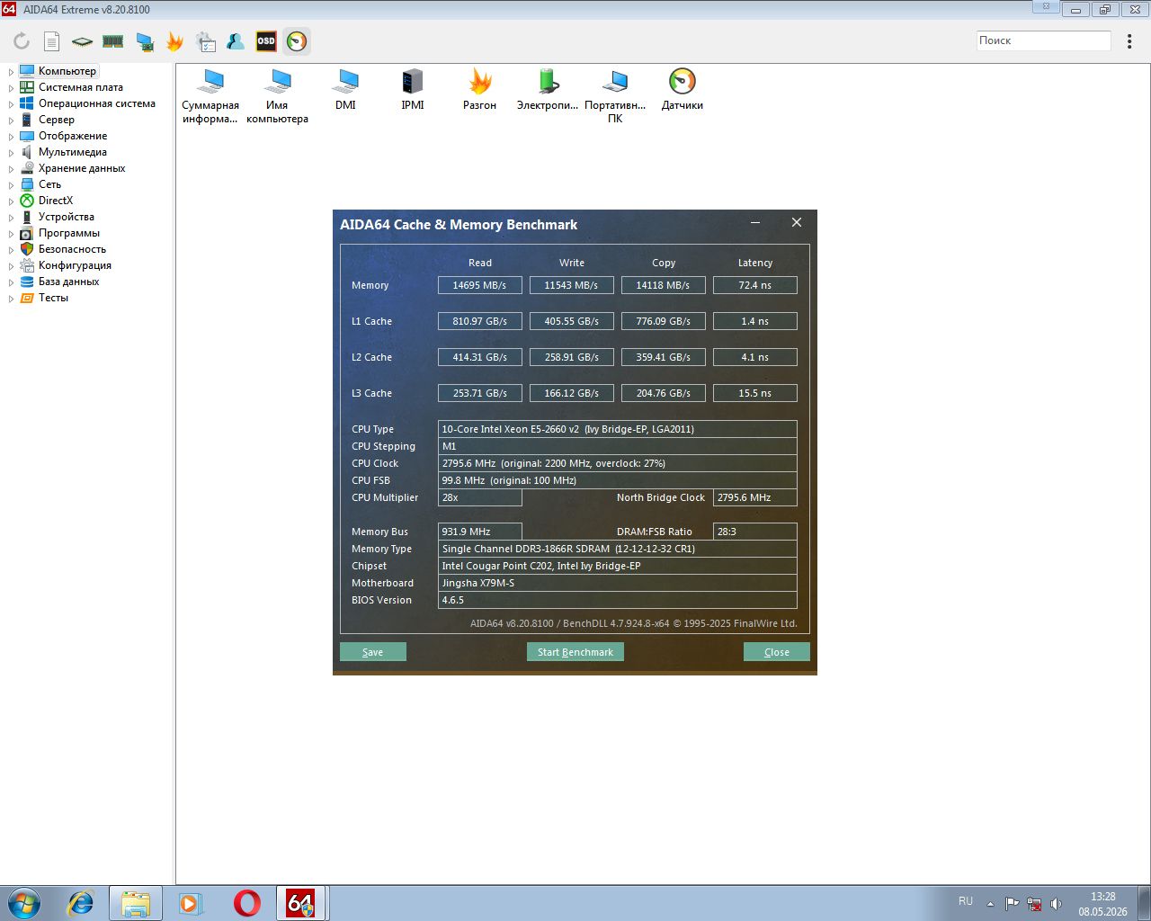
Task: Open the three-dot menu button
Action: [1129, 41]
